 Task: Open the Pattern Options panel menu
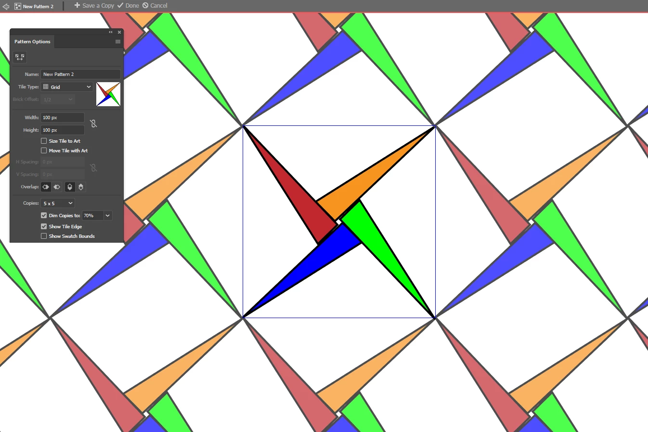coord(118,42)
